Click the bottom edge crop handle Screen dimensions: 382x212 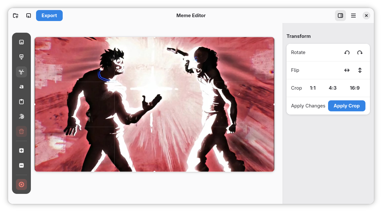tap(155, 172)
